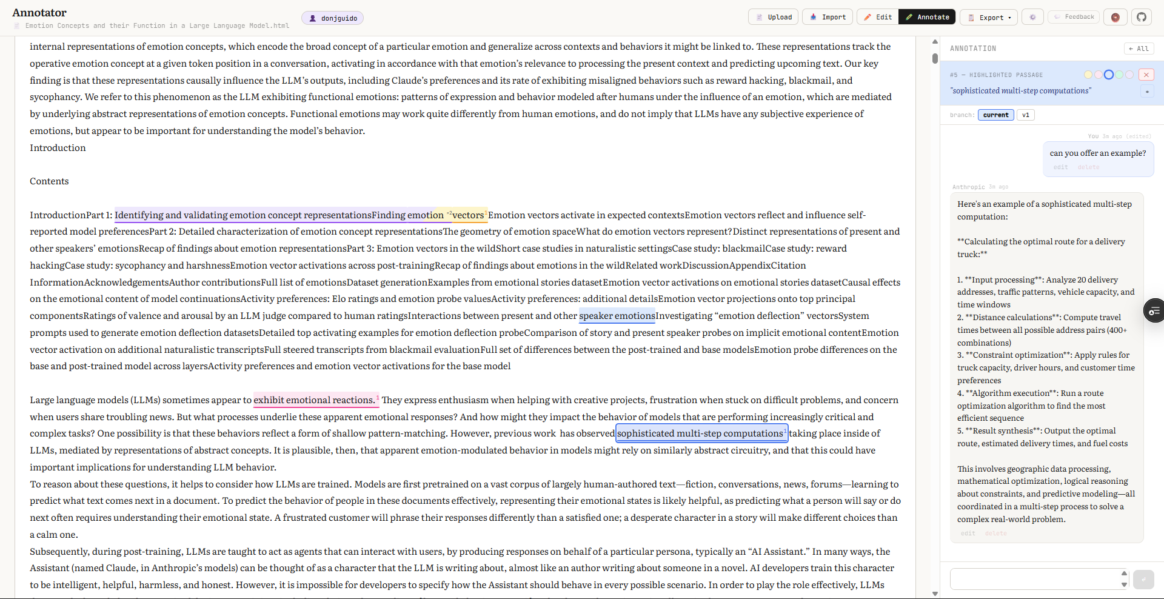Open the Feedback dialog
Viewport: 1164px width, 599px height.
[x=1074, y=17]
